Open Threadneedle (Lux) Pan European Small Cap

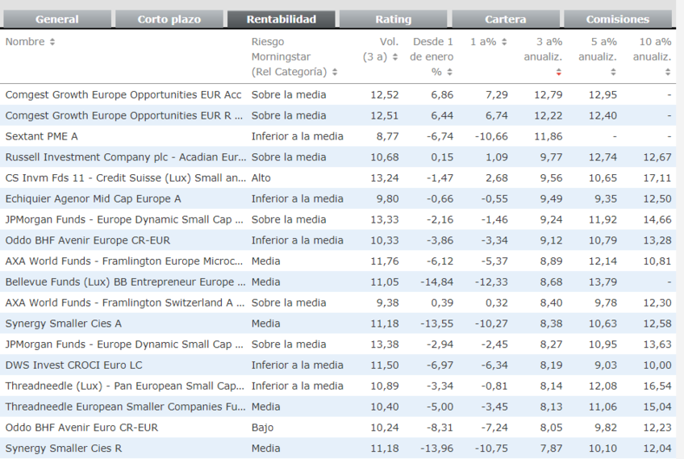(x=125, y=386)
